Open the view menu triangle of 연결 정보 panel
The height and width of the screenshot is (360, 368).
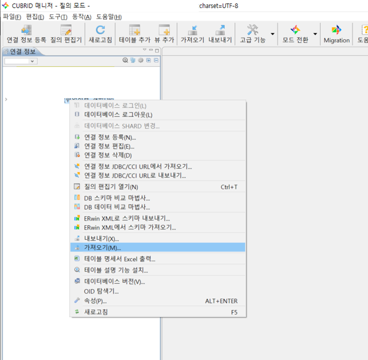(145, 50)
